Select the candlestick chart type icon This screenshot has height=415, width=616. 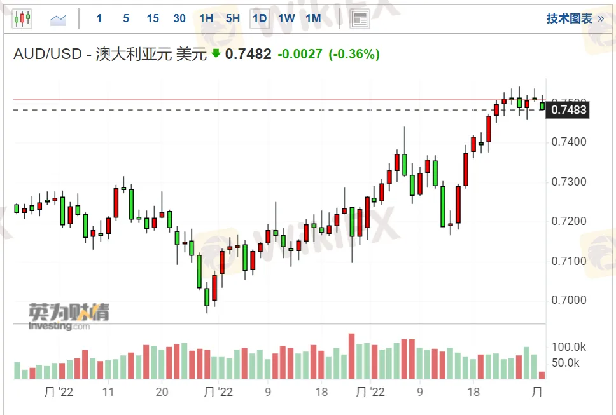tap(22, 18)
